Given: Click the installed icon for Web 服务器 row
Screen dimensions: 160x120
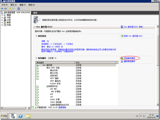Looking at the screenshot, I should [x=37, y=65].
